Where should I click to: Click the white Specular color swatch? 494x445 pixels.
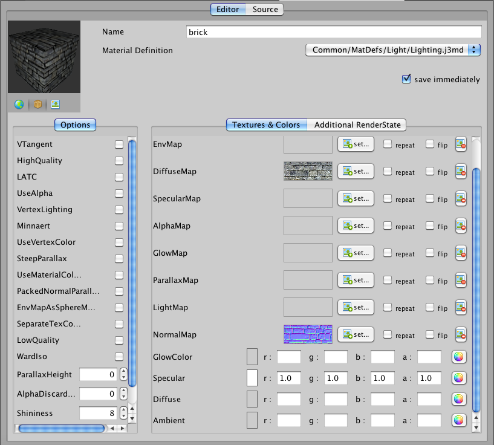coord(252,378)
